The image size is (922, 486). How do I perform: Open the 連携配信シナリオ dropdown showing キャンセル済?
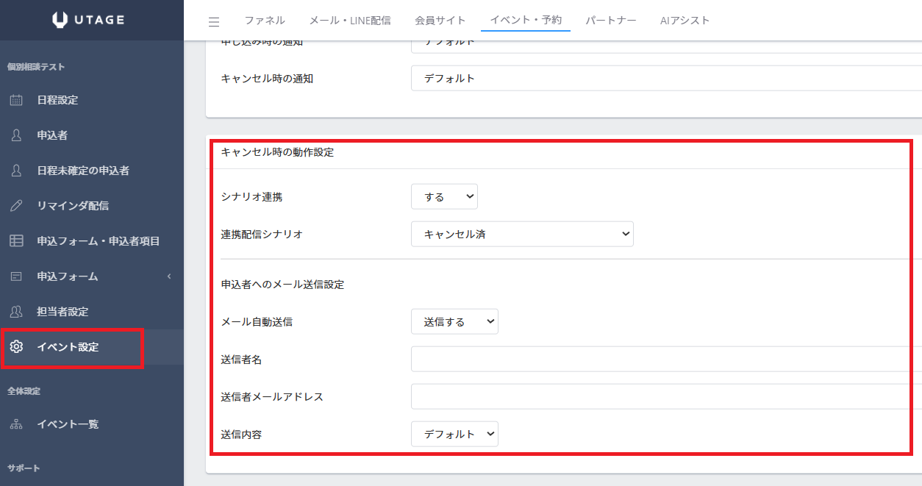pos(522,234)
